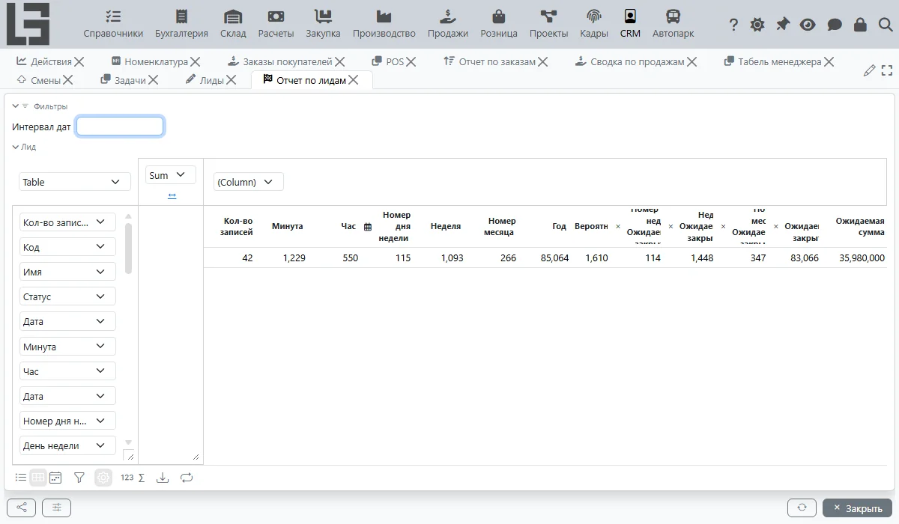Open the CRM module
The height and width of the screenshot is (524, 899).
pyautogui.click(x=630, y=24)
